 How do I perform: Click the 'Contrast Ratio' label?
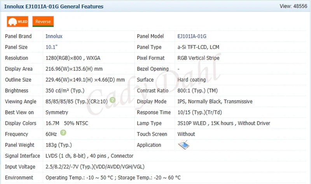[152, 90]
